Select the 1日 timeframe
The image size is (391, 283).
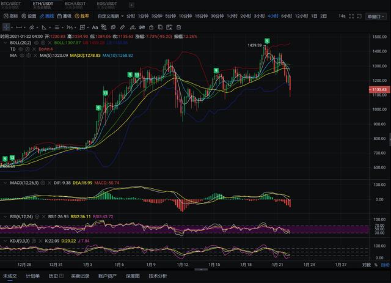(314, 17)
